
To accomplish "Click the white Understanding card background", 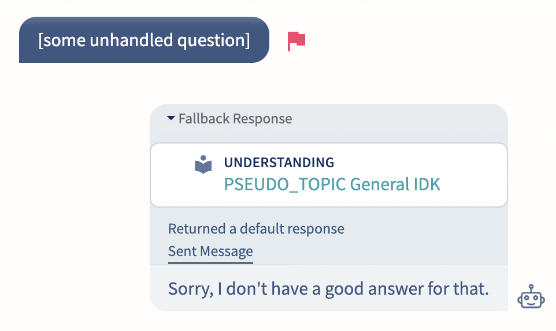I will (x=329, y=175).
